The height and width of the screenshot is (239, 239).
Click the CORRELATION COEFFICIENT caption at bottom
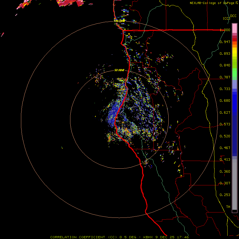tap(119, 237)
